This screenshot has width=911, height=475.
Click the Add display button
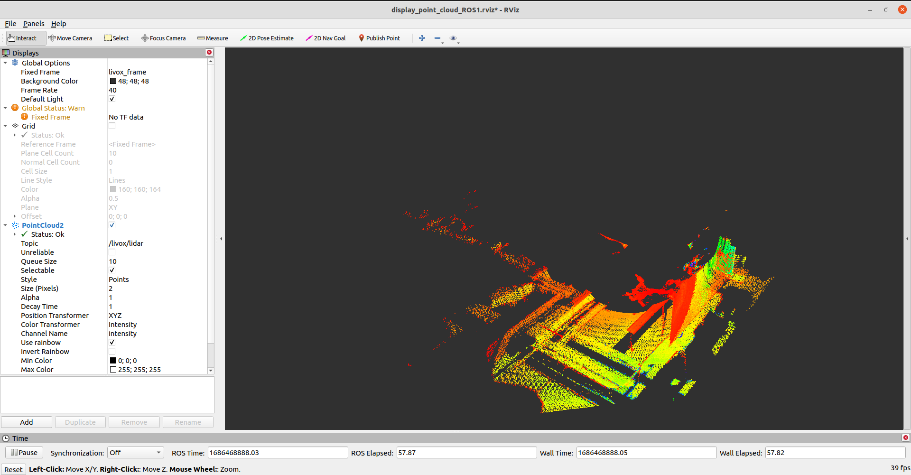27,422
